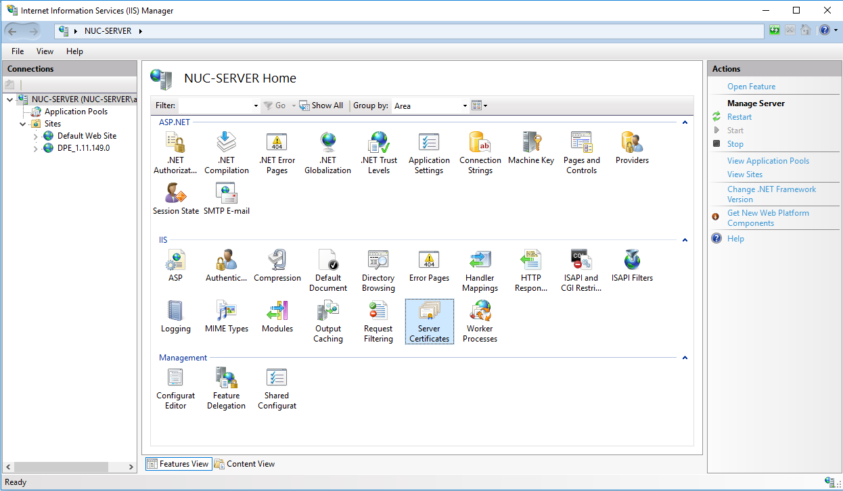Collapse the ASP.NET section
Viewport: 843px width, 491px height.
[685, 122]
